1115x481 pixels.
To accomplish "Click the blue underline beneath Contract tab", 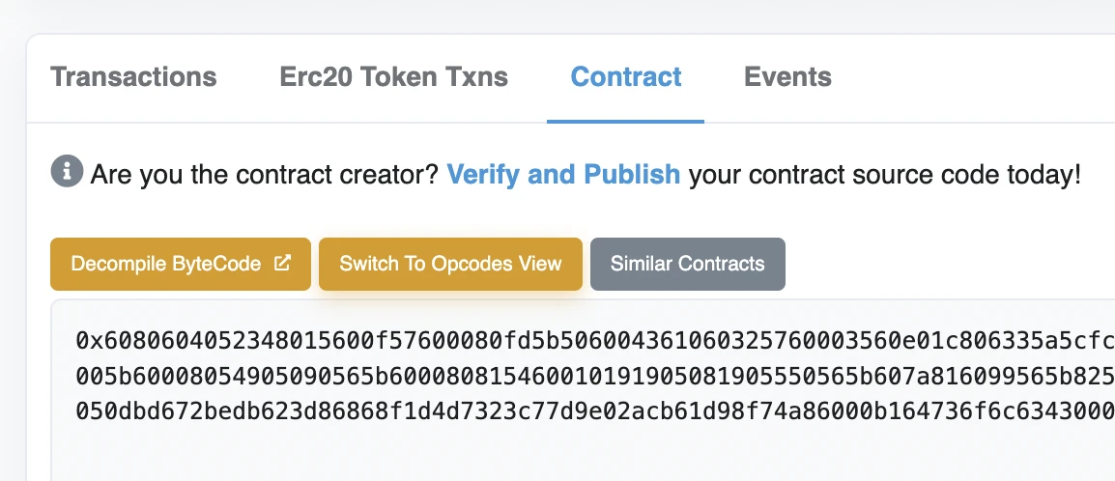I will (625, 121).
